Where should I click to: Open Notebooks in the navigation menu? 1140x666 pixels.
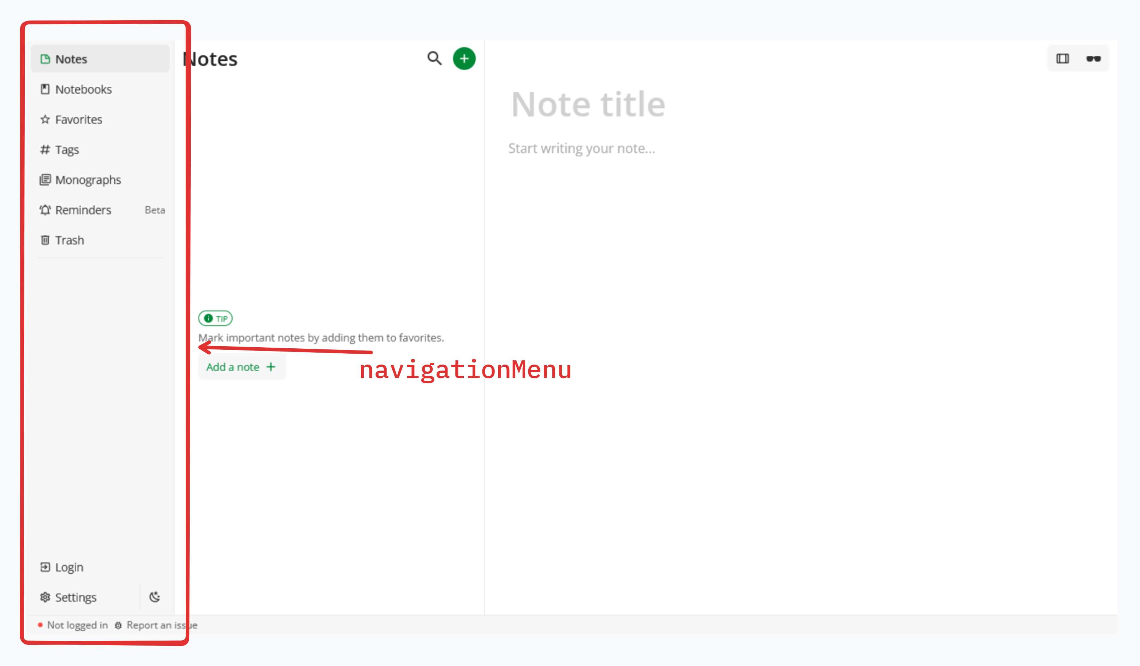[x=83, y=90]
